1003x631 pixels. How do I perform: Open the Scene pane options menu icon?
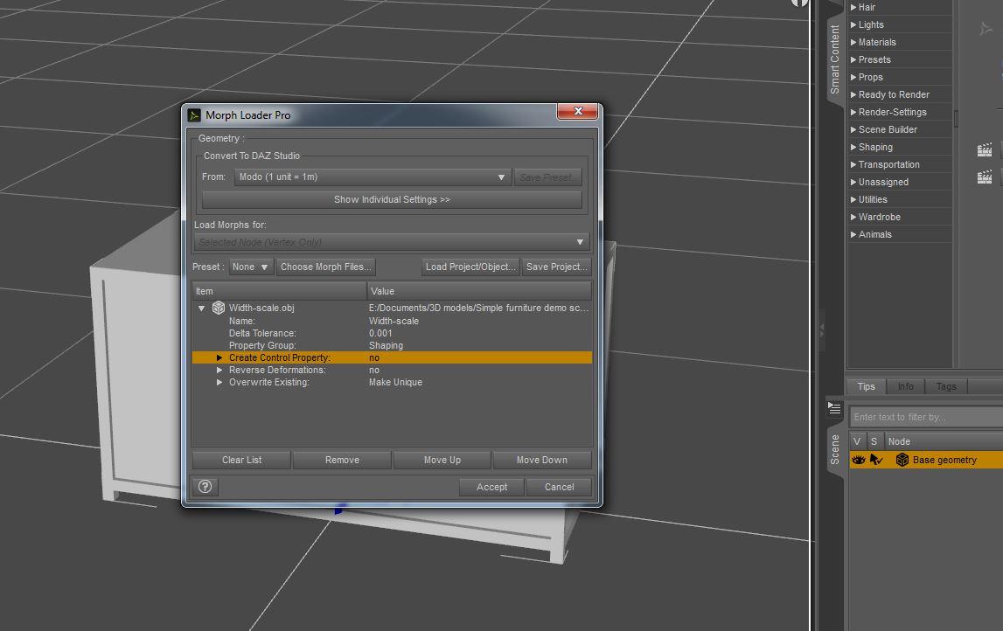pos(834,407)
